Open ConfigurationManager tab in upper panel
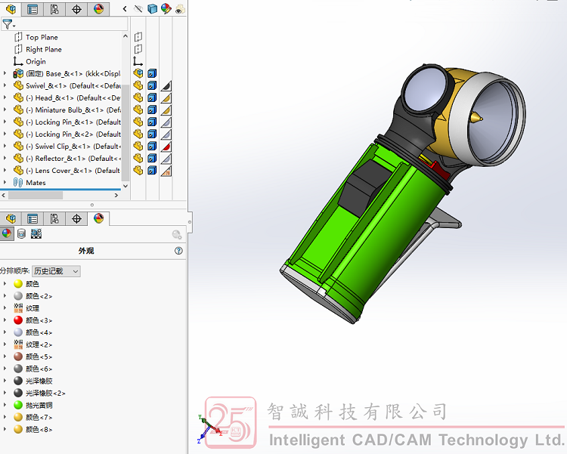Viewport: 567px width, 454px height. point(54,9)
